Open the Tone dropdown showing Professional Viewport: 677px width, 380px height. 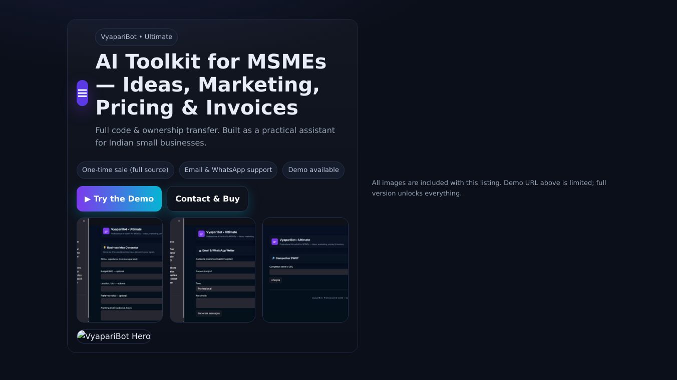tap(225, 288)
